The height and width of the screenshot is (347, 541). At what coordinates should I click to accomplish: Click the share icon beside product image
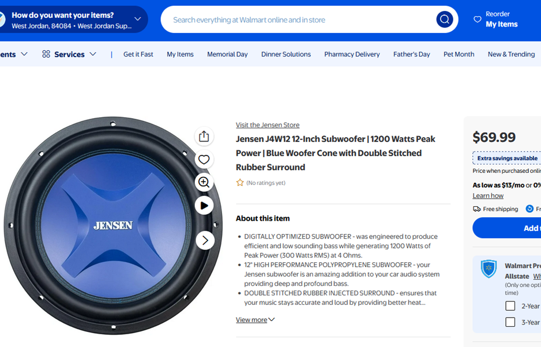point(204,137)
